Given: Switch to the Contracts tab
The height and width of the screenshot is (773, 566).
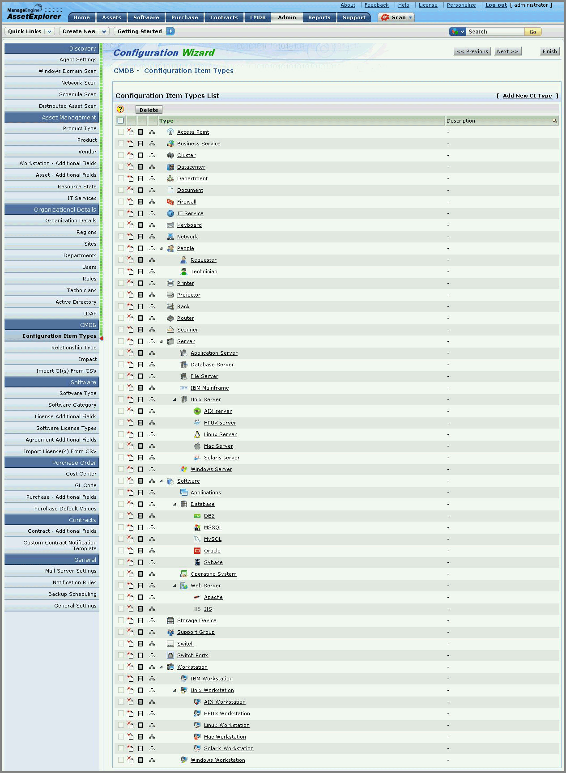Looking at the screenshot, I should tap(224, 17).
